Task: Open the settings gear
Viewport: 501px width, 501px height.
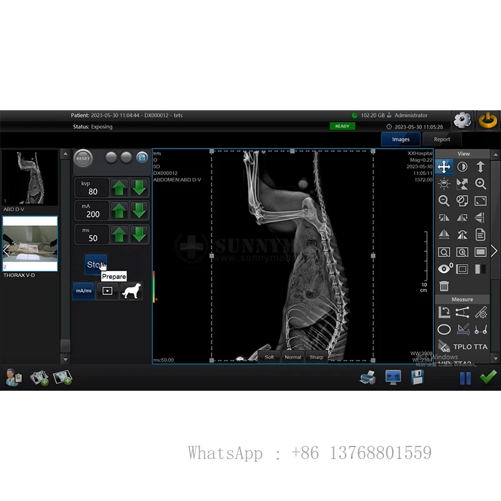Action: 462,120
